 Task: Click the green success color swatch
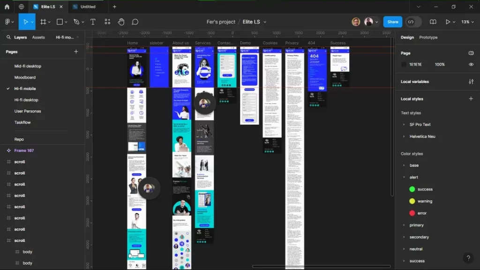pyautogui.click(x=412, y=189)
